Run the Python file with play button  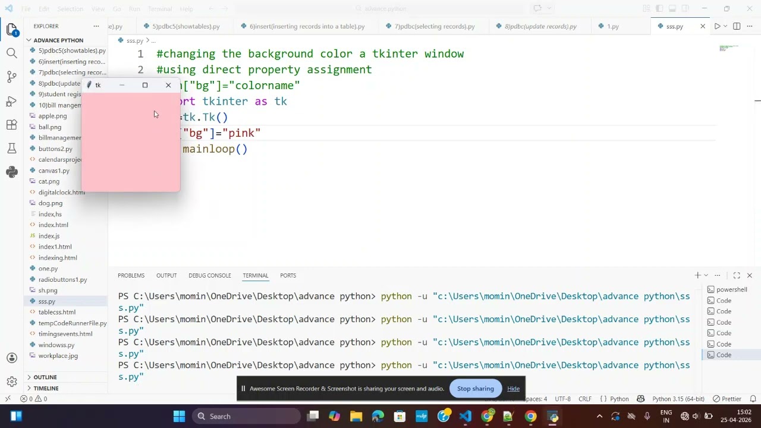pyautogui.click(x=717, y=26)
